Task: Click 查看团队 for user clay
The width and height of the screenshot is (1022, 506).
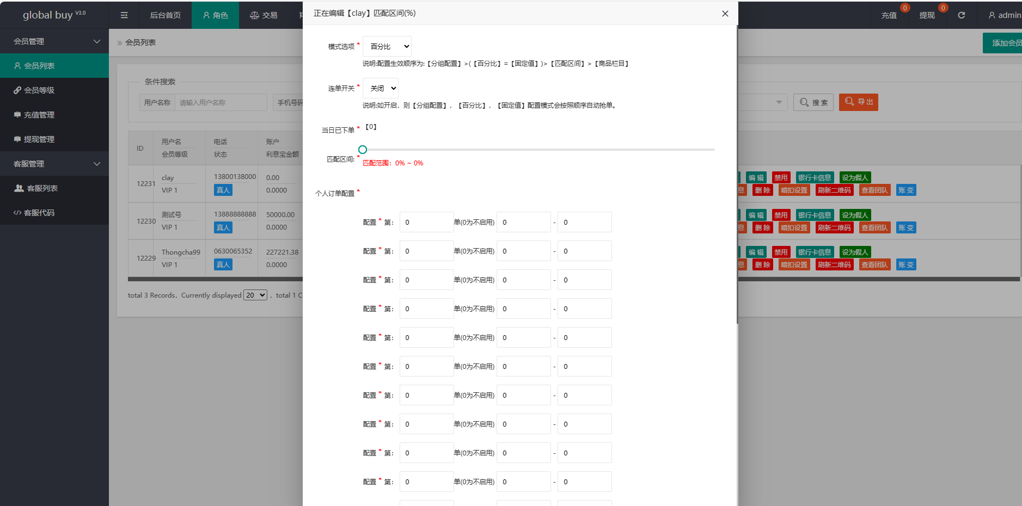Action: (x=874, y=190)
